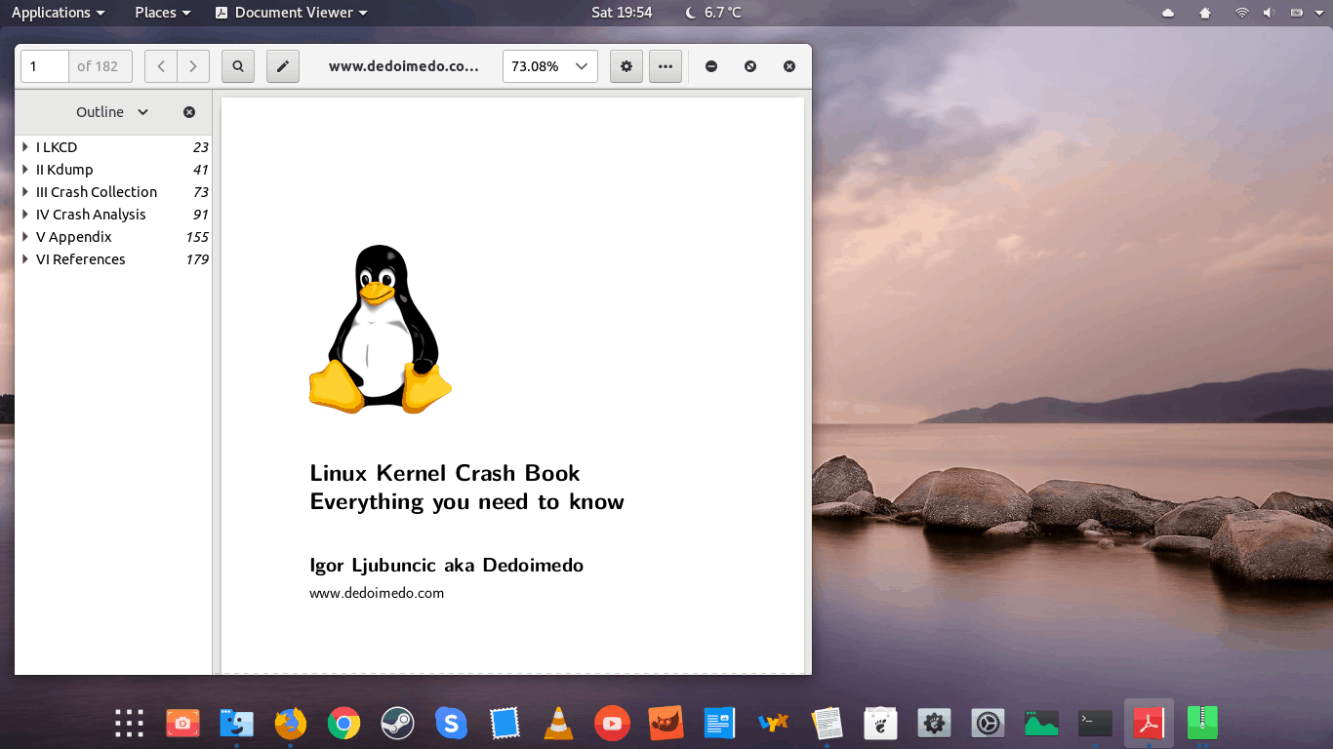Viewport: 1333px width, 749px height.
Task: Click the 6.7 °C weather indicator
Action: (713, 13)
